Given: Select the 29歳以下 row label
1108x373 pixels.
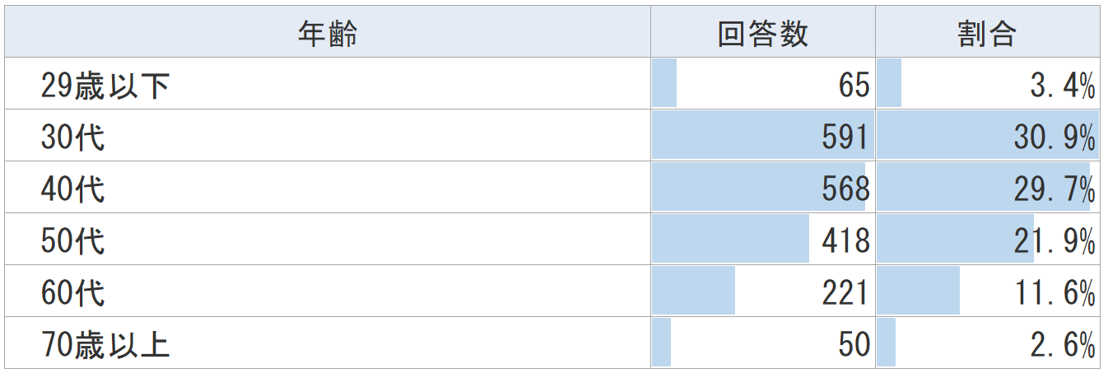Looking at the screenshot, I should pos(105,85).
